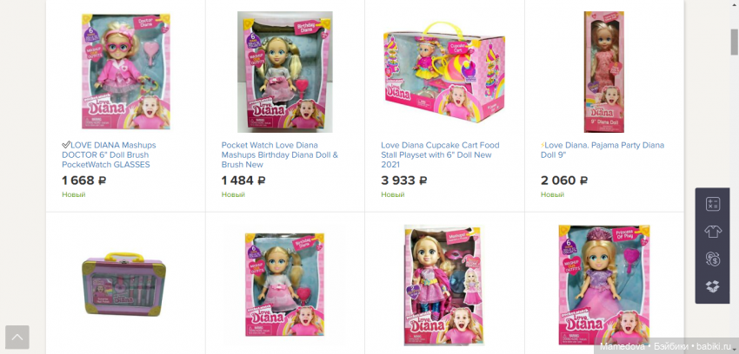This screenshot has height=354, width=739.
Task: Open Love Diana Cupcake Cart Playset link
Action: pyautogui.click(x=440, y=154)
